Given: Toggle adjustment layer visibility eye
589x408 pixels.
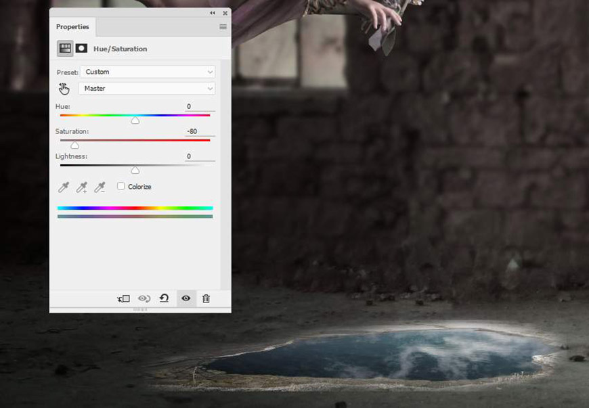Looking at the screenshot, I should [186, 298].
